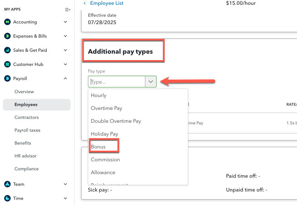Select the Payroll icon in sidebar

point(7,78)
